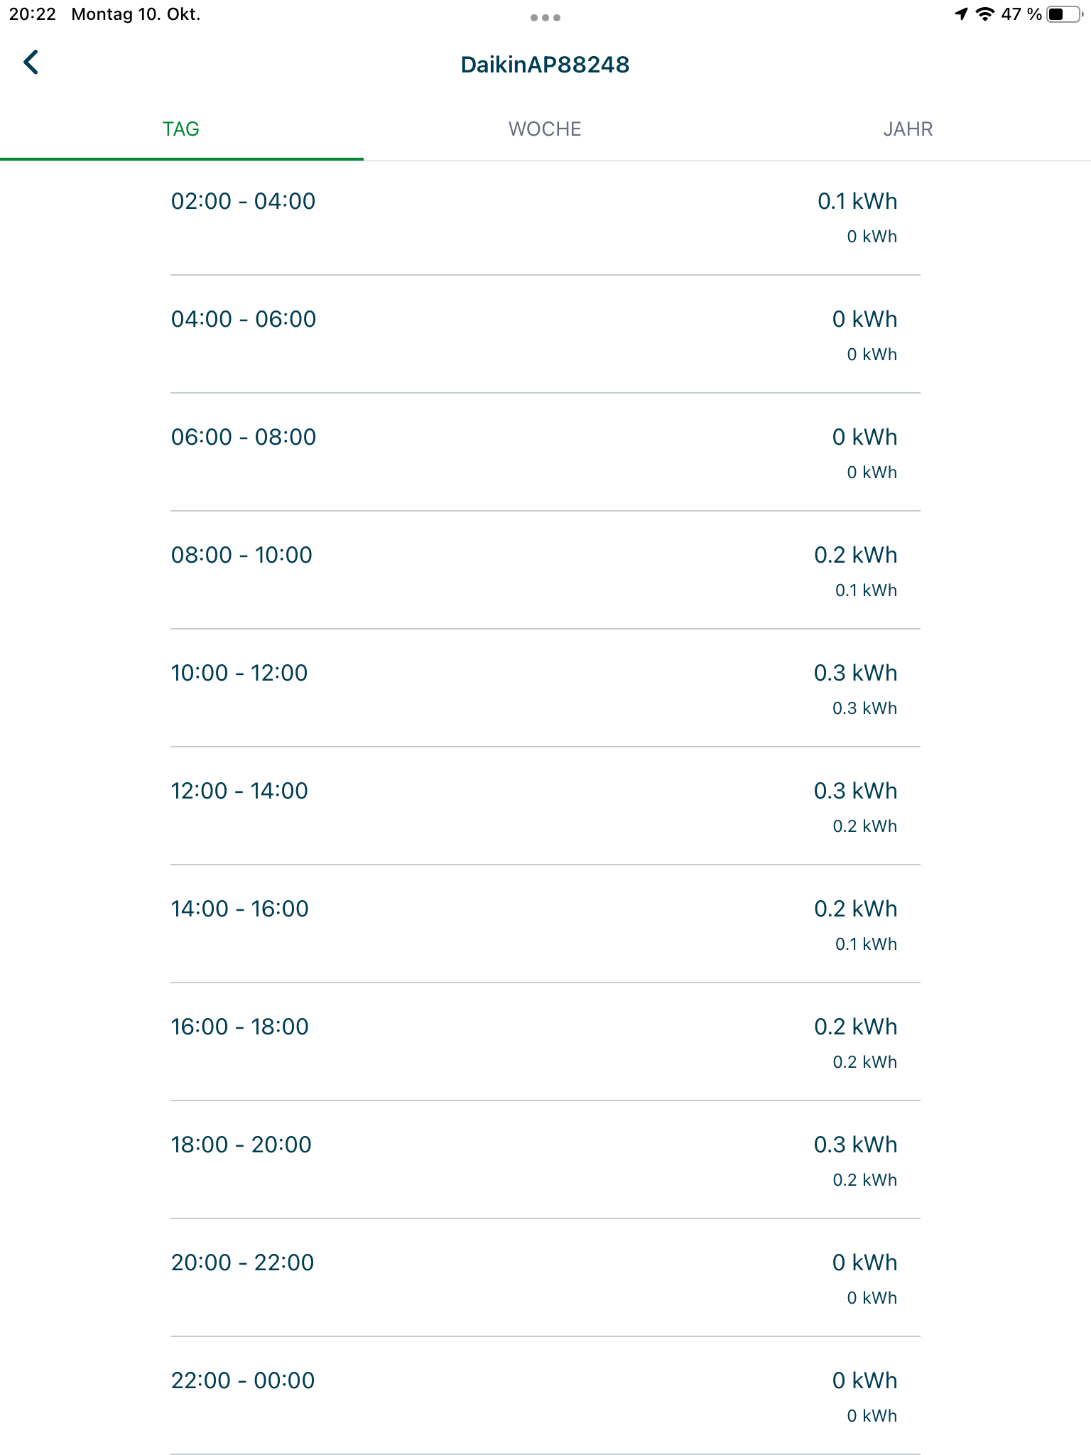Tap the Wi-Fi status icon

click(x=984, y=14)
